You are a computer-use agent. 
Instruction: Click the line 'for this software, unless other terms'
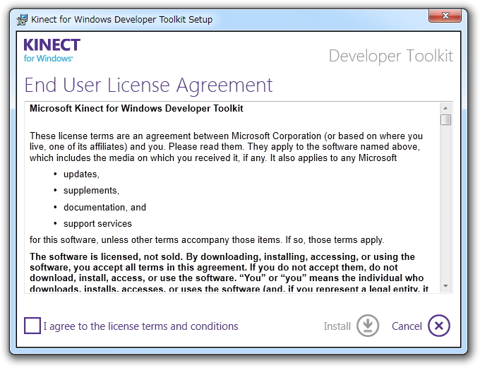pos(207,240)
